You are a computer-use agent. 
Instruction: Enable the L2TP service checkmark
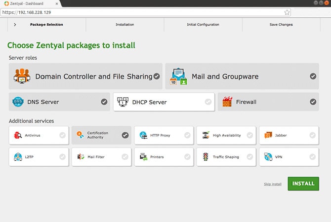pos(62,157)
